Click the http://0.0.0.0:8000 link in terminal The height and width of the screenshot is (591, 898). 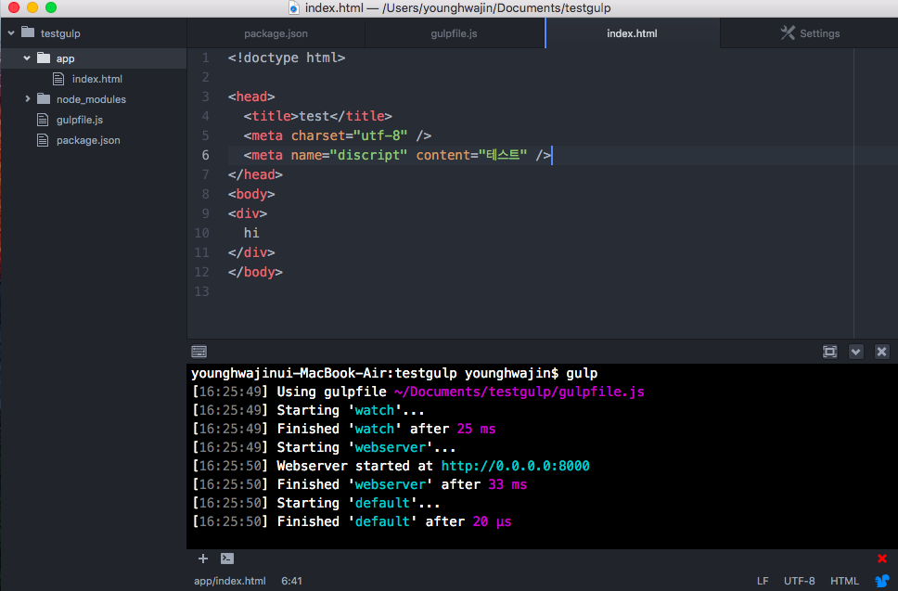point(516,466)
